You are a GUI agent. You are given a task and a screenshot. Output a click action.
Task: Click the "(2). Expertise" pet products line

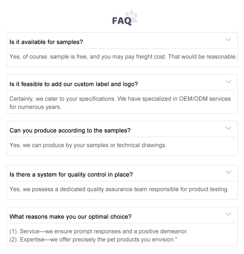[x=93, y=240]
